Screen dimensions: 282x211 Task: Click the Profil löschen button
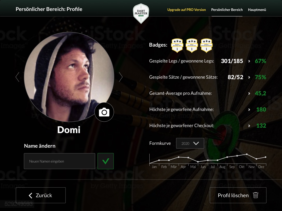click(x=238, y=195)
